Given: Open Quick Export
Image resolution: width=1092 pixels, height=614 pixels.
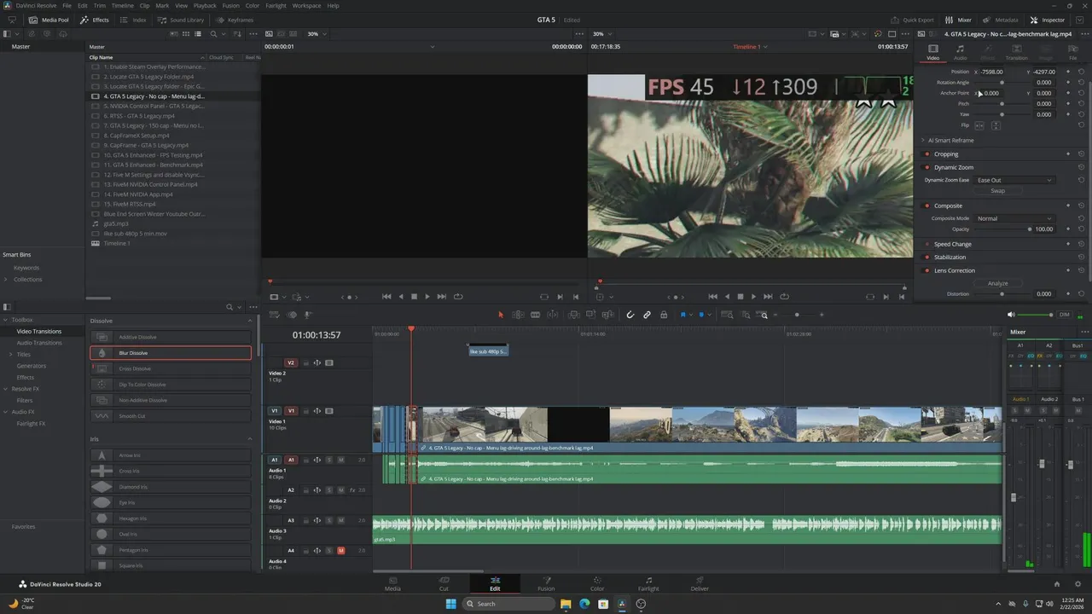Looking at the screenshot, I should [913, 20].
